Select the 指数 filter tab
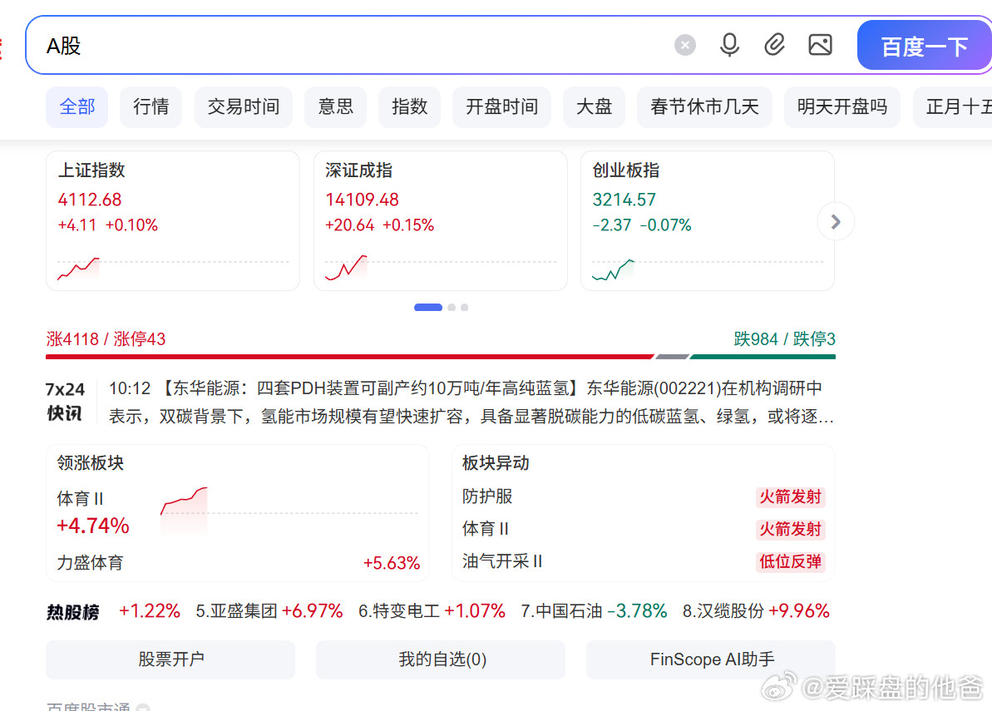The width and height of the screenshot is (992, 711). coord(409,106)
